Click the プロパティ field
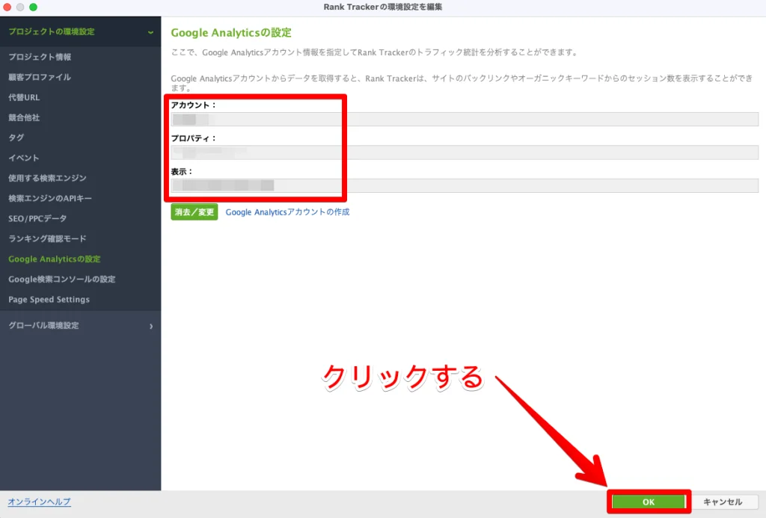The width and height of the screenshot is (766, 518). tap(465, 152)
